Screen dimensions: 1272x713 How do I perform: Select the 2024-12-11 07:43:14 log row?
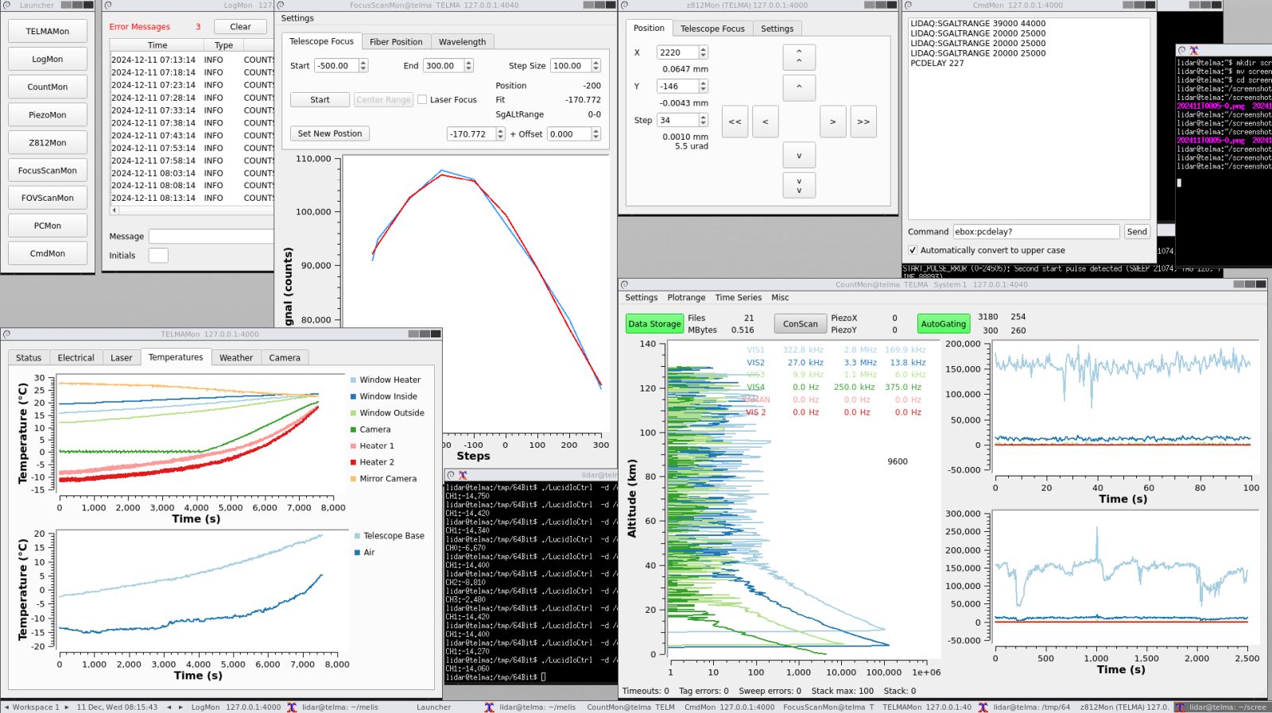click(x=192, y=135)
